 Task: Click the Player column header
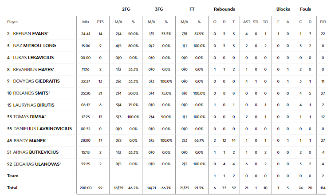(x=12, y=22)
